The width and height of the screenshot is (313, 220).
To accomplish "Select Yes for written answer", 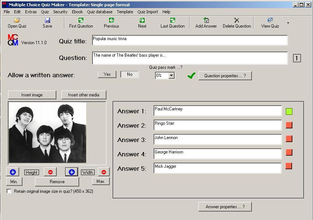I will (x=107, y=74).
